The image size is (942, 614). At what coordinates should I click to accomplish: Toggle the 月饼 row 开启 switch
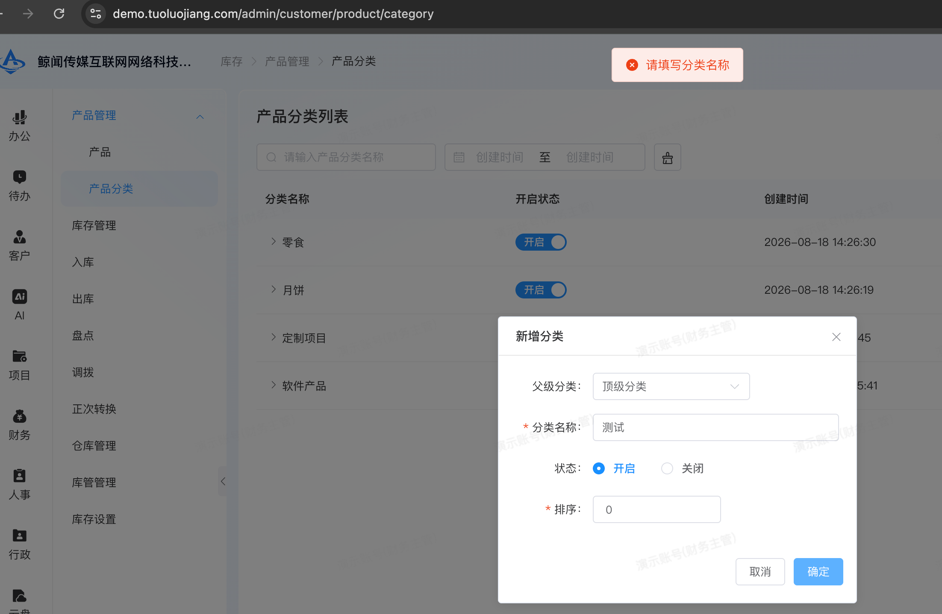(541, 290)
